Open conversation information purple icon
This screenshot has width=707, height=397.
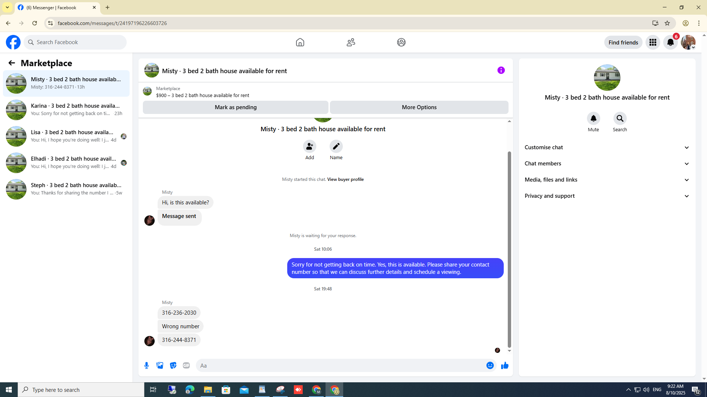pos(501,70)
